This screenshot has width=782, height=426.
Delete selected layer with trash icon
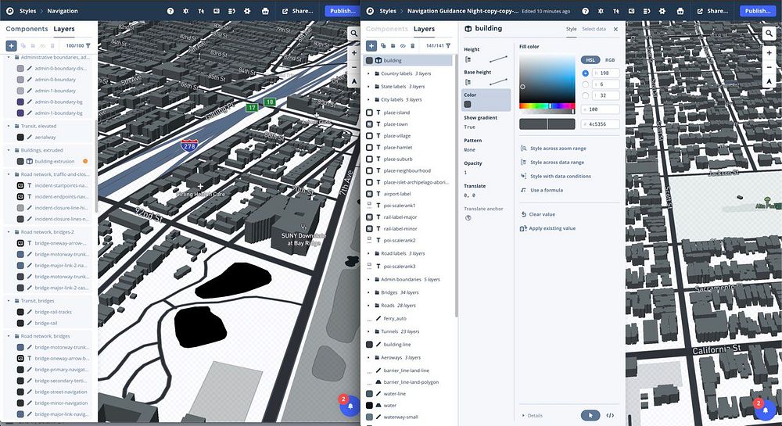pos(412,46)
